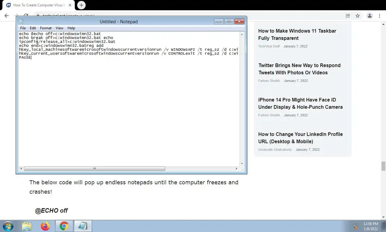Open the Edit menu in Notepad
This screenshot has height=232, width=386.
click(33, 28)
